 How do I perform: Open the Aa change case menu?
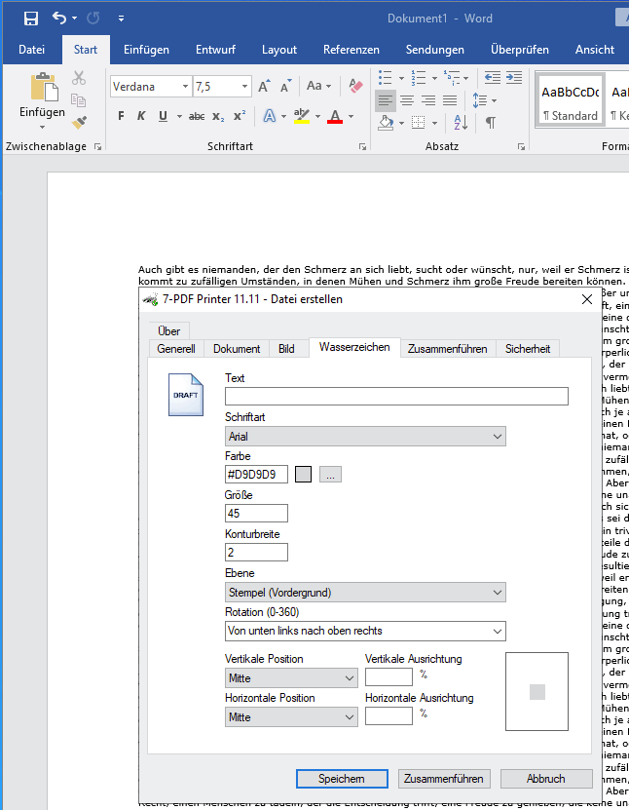[318, 86]
